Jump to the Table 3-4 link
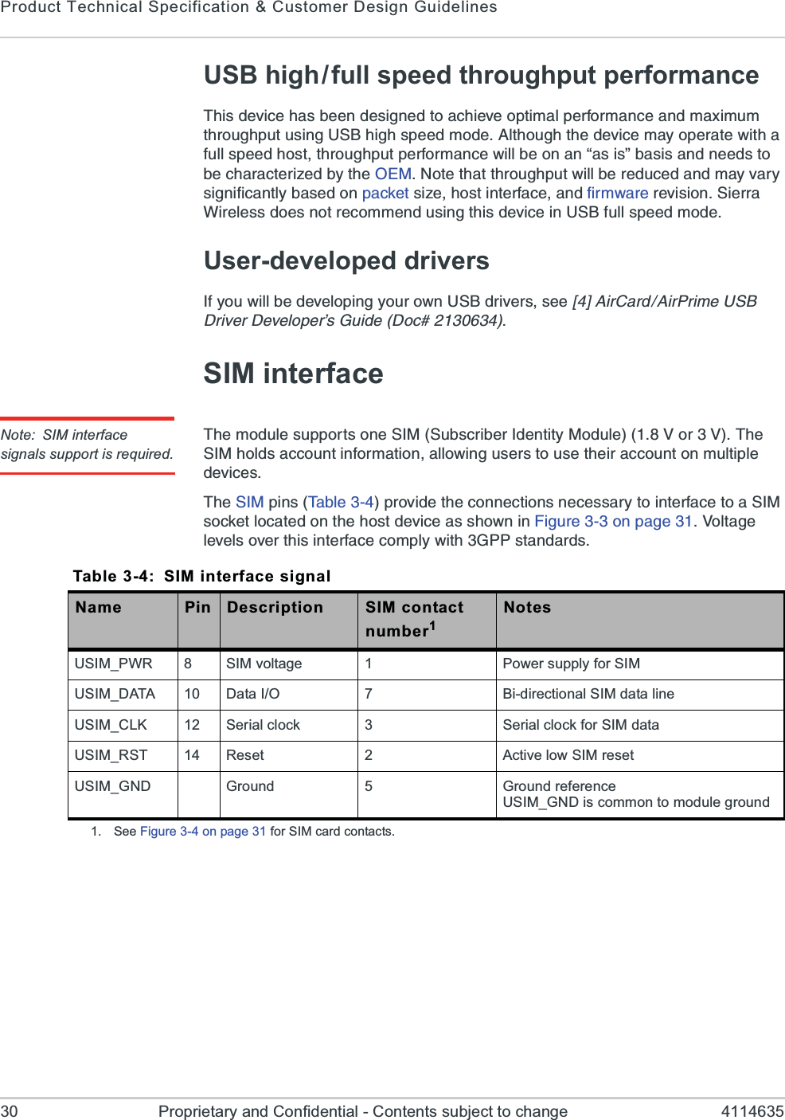The image size is (785, 1120). [x=341, y=502]
